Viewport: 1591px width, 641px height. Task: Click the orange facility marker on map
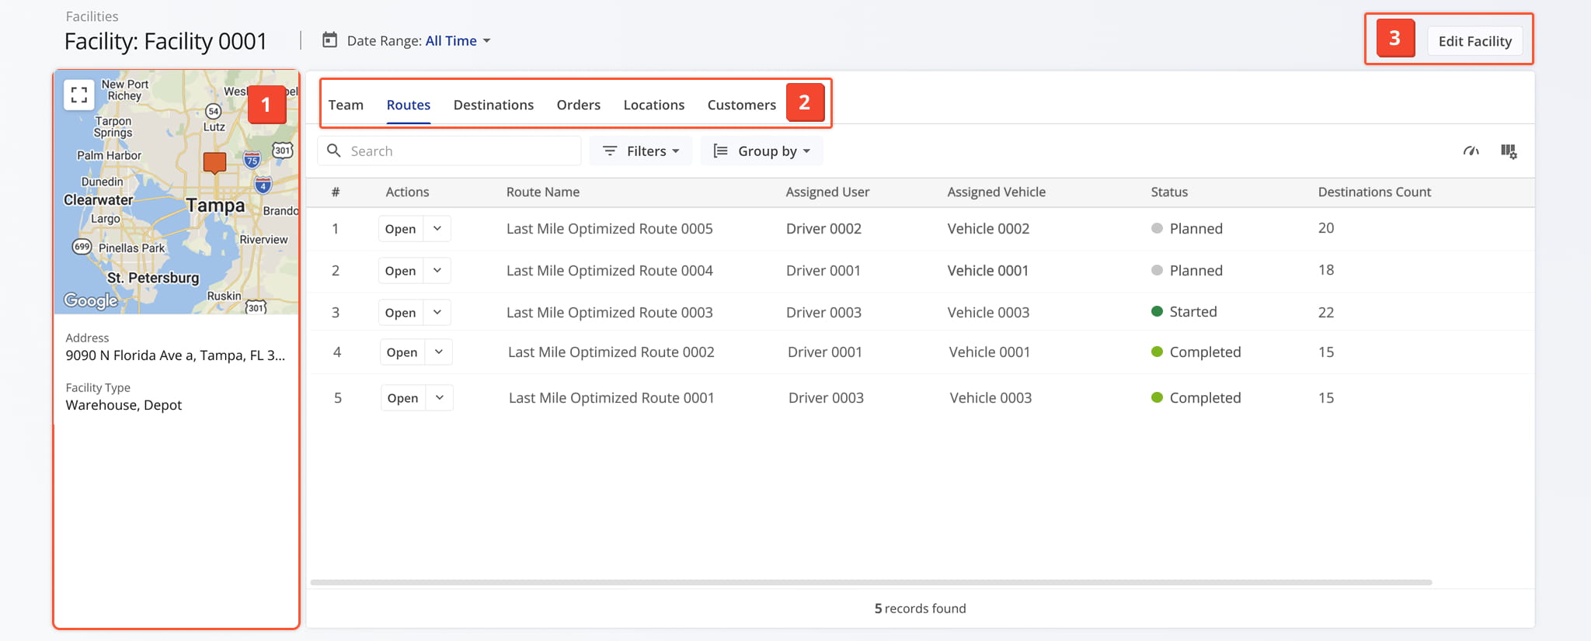[214, 162]
